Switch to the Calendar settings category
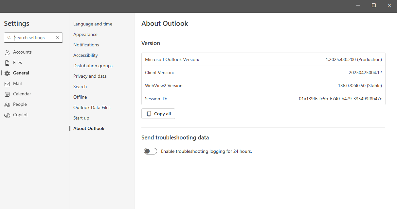Viewport: 397px width, 209px height. (22, 94)
